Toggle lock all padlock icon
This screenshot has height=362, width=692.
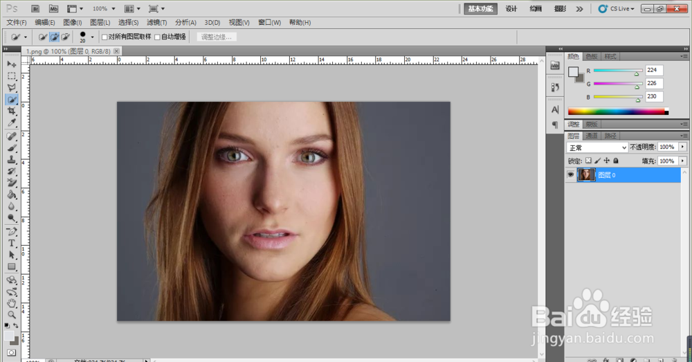coord(616,161)
